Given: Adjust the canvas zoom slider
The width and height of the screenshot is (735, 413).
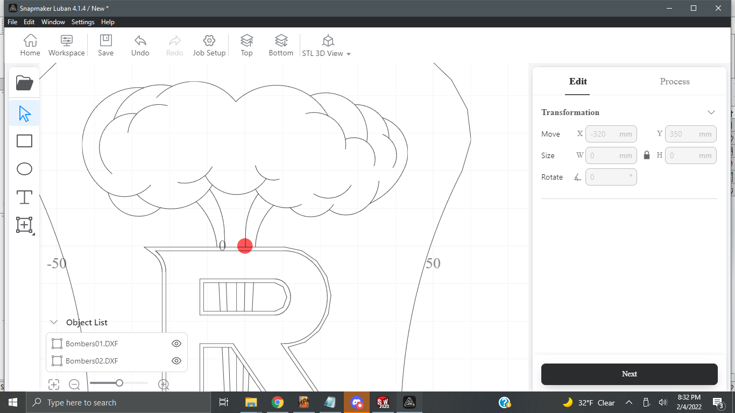Looking at the screenshot, I should 119,383.
